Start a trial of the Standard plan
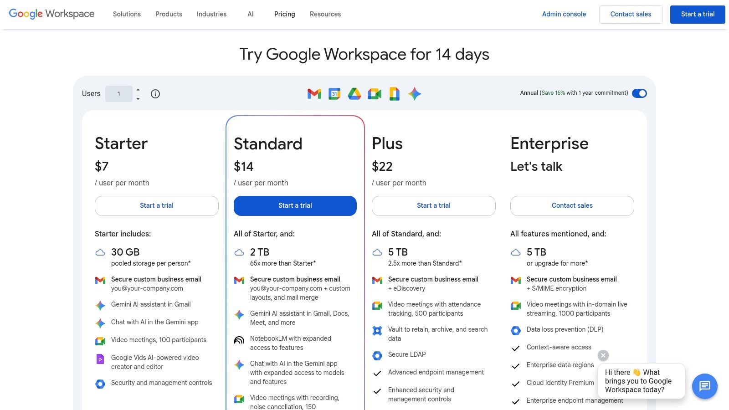Screen dimensions: 729x410 click(x=295, y=205)
